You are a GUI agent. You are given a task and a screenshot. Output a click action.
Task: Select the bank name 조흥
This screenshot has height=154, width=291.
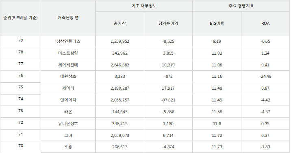pos(68,147)
